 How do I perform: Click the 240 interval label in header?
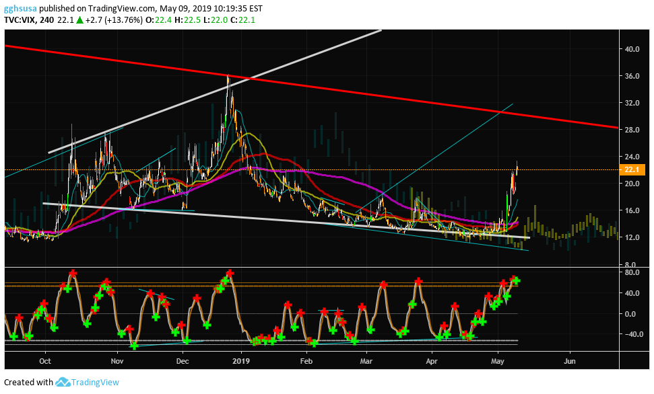click(47, 19)
